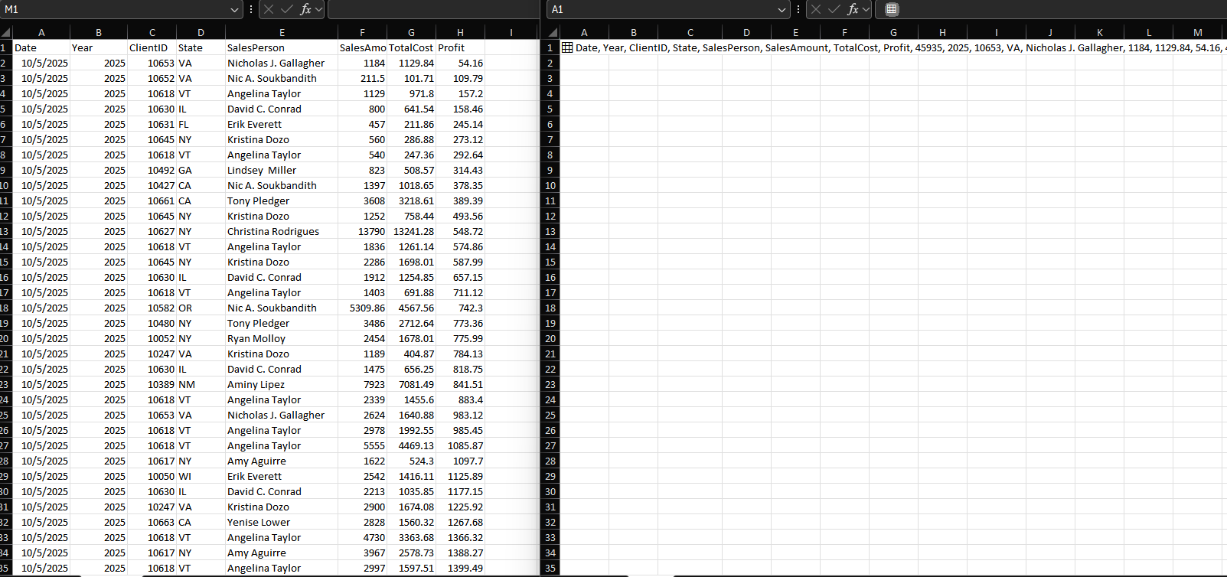Click the left window formula bar input

[x=433, y=9]
